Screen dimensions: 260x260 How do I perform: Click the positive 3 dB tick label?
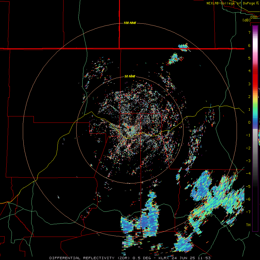pos(249,84)
